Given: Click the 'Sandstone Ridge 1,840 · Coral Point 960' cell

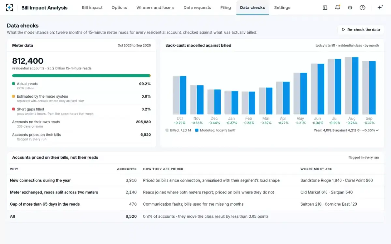Looking at the screenshot, I should coord(337,180).
